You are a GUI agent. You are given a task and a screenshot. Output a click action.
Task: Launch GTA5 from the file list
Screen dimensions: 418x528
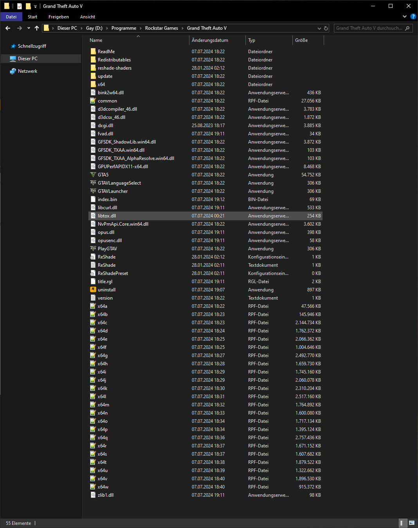click(103, 174)
